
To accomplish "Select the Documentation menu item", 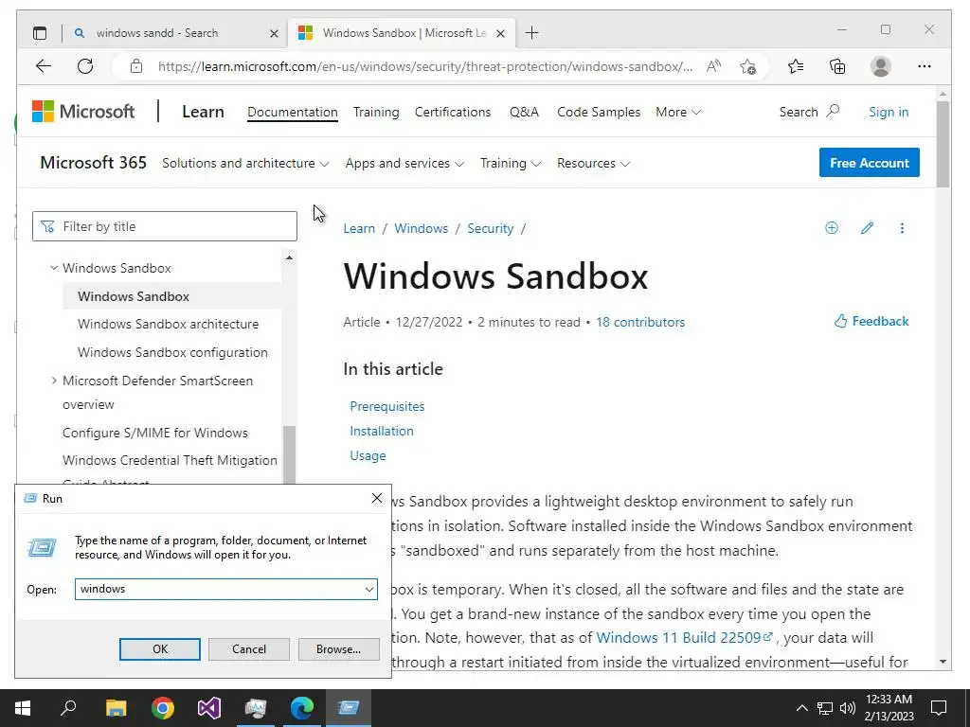I will click(x=292, y=112).
